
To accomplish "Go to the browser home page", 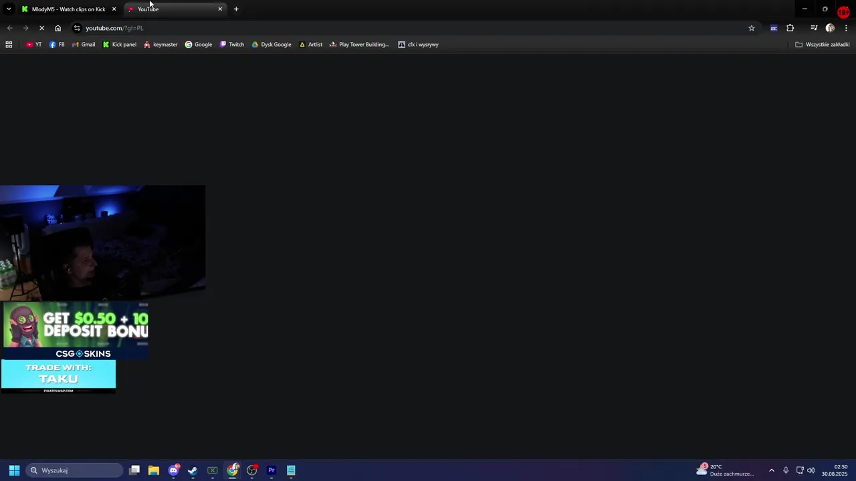I will tap(58, 28).
